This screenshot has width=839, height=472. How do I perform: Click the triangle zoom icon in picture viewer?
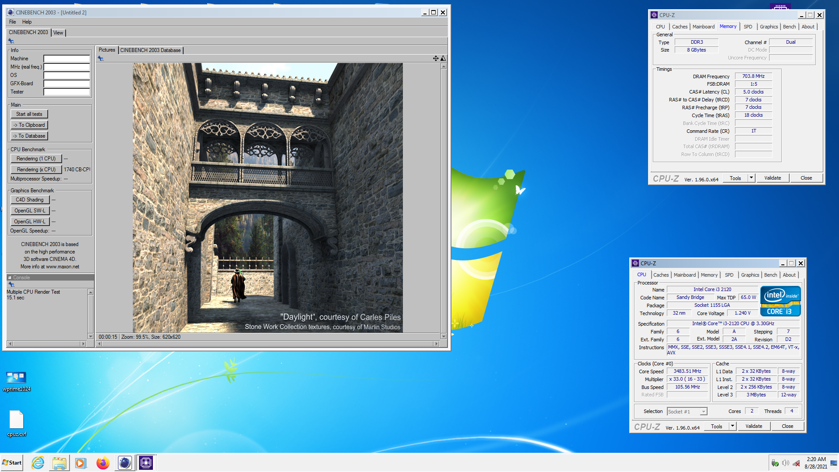tap(443, 58)
